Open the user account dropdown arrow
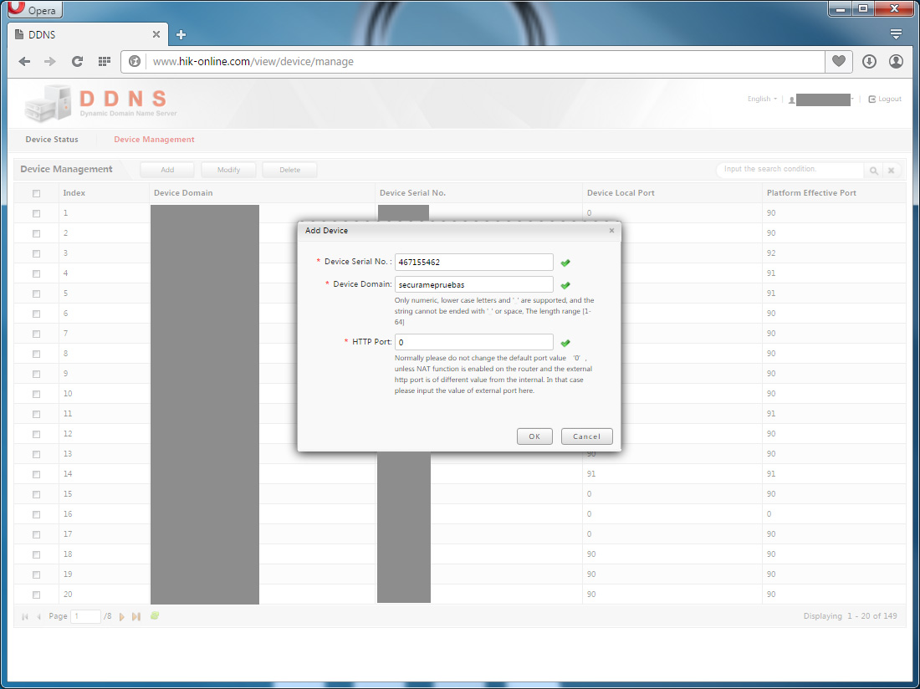Screen dimensions: 920x689 point(852,100)
